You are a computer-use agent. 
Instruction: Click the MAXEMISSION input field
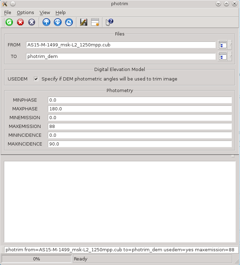tap(140, 127)
